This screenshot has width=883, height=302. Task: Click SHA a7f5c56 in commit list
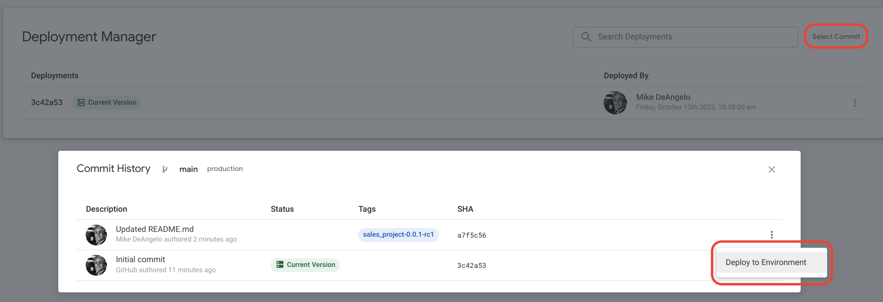pyautogui.click(x=471, y=235)
